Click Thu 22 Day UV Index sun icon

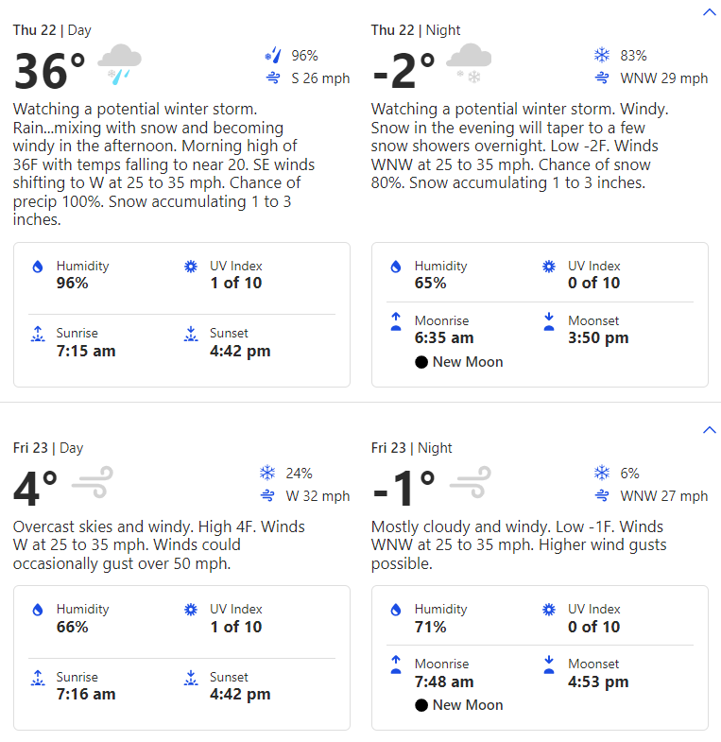pyautogui.click(x=191, y=267)
